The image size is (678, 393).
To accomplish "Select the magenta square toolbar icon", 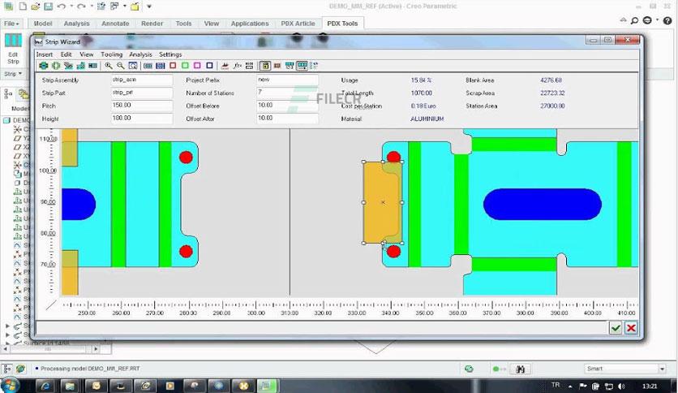I will (x=197, y=66).
